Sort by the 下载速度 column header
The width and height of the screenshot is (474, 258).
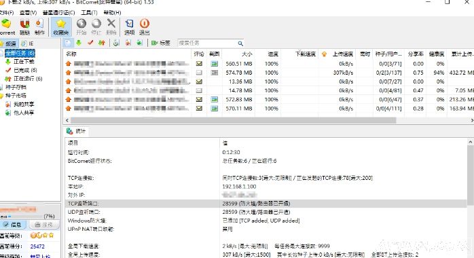pyautogui.click(x=299, y=54)
